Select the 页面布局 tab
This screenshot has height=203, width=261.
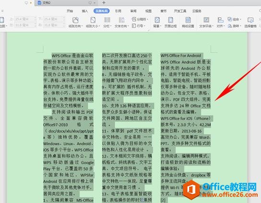(x=102, y=11)
